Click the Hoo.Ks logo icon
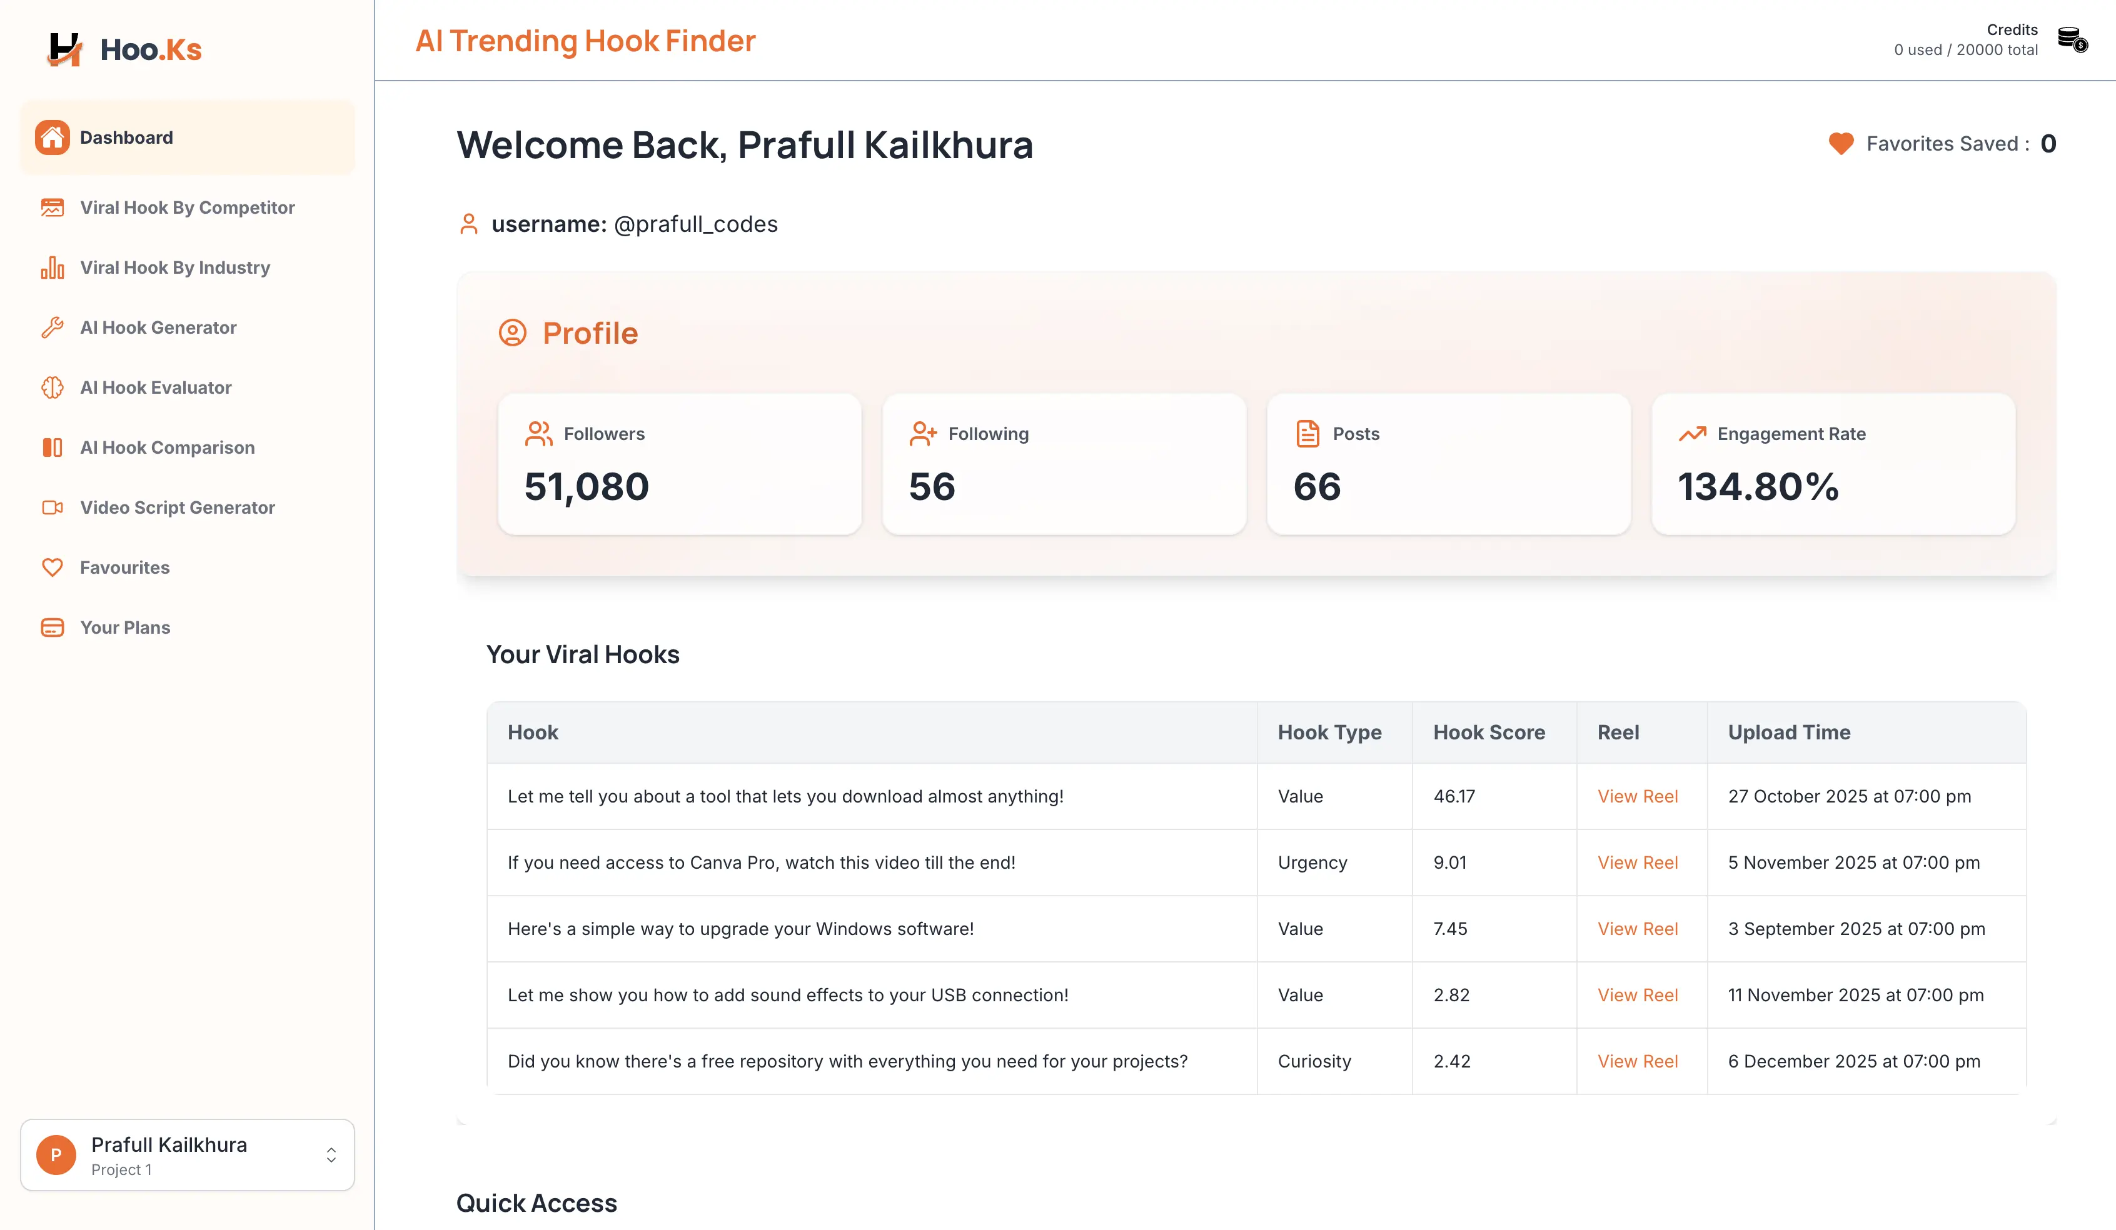 64,49
